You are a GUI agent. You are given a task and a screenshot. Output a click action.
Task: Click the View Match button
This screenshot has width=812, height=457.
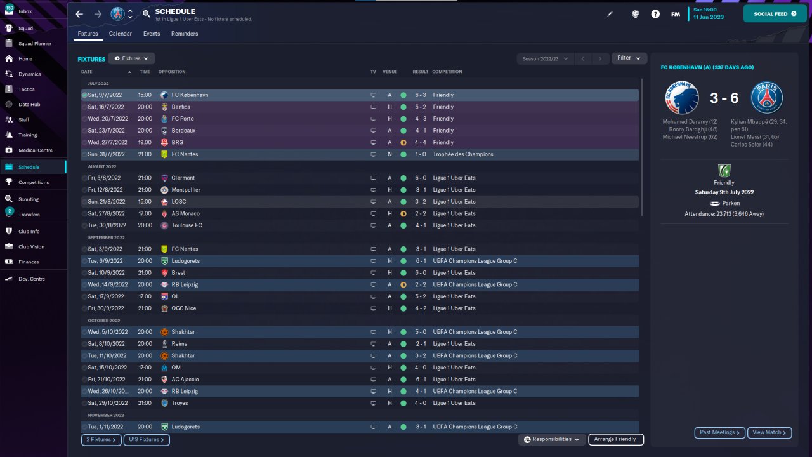[x=769, y=432]
